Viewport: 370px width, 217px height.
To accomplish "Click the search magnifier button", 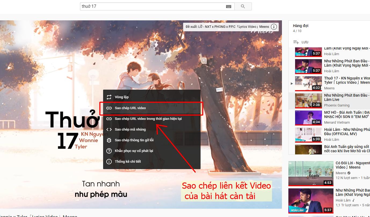I will pos(243,6).
